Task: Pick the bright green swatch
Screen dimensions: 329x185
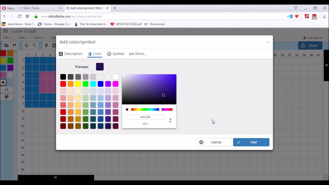Action: point(86,84)
